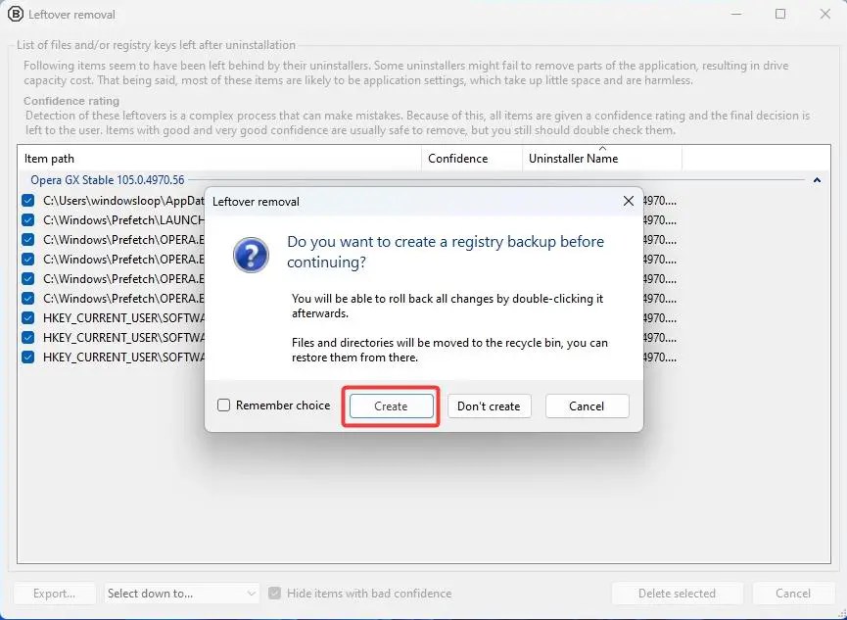The image size is (847, 620).
Task: Choose Don't create in the dialog
Action: click(489, 405)
